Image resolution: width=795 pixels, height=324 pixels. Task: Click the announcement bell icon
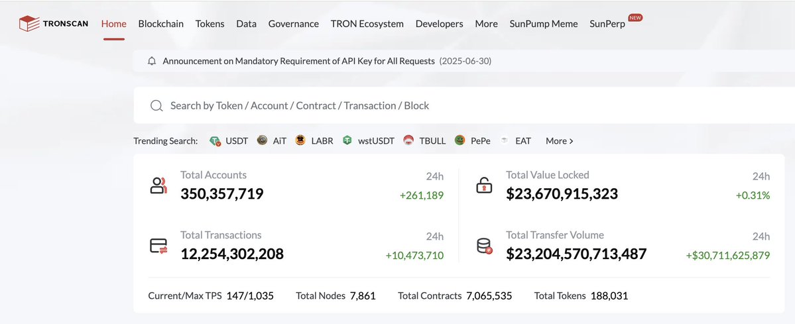152,61
